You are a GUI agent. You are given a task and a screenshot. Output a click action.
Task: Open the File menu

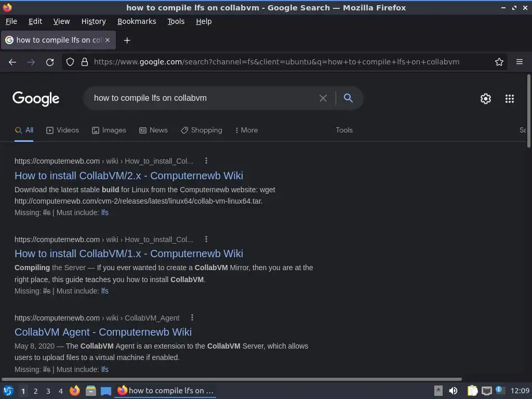pyautogui.click(x=11, y=21)
